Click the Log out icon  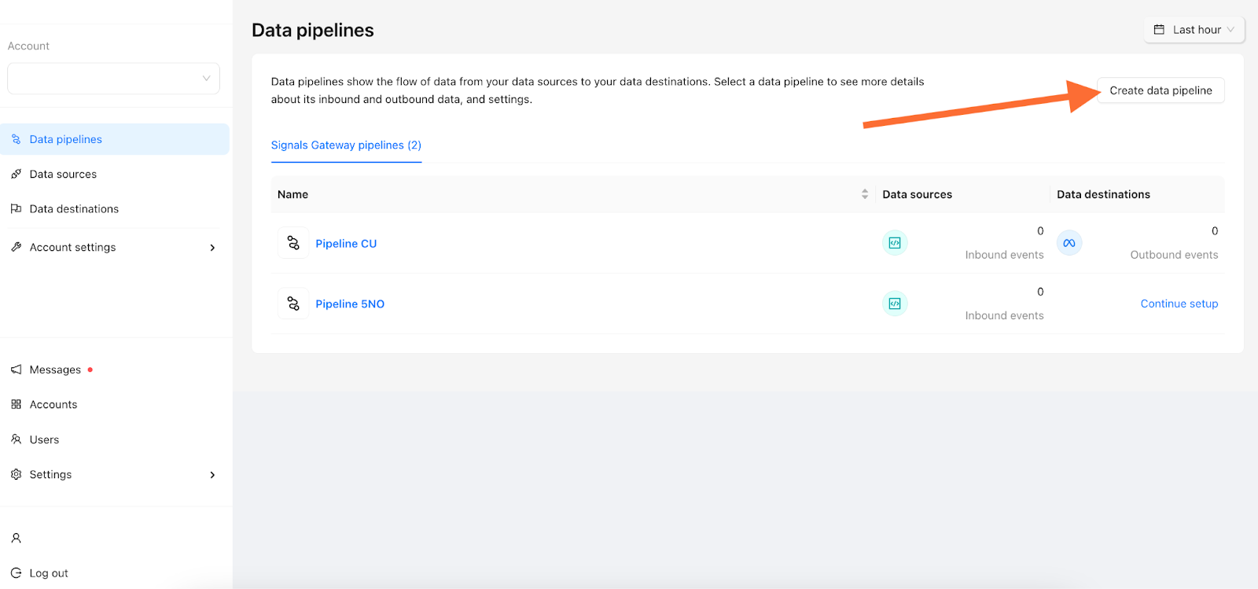[16, 573]
